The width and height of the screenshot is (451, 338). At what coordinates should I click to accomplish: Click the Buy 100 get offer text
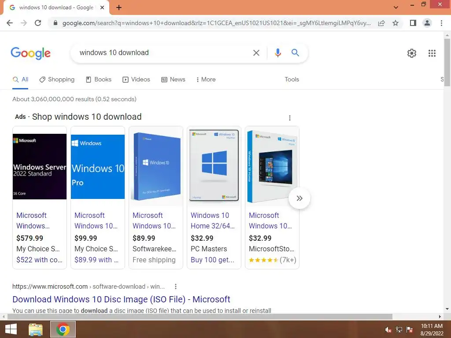coord(213,260)
